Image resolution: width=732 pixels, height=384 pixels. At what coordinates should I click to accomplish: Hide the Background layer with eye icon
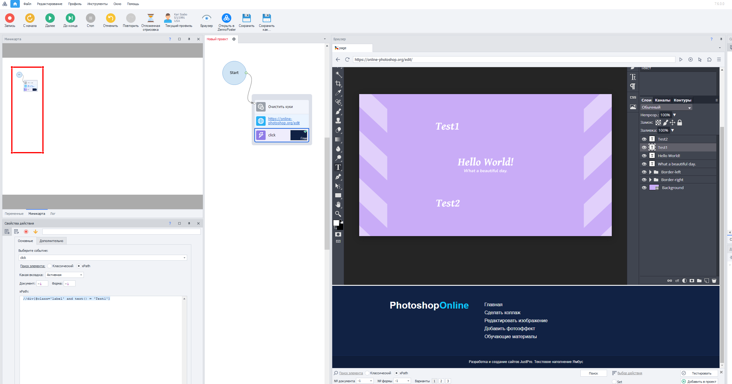(644, 188)
